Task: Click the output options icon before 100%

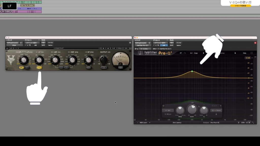Action: pyautogui.click(x=239, y=123)
